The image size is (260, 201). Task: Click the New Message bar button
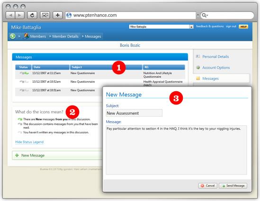pyautogui.click(x=57, y=155)
